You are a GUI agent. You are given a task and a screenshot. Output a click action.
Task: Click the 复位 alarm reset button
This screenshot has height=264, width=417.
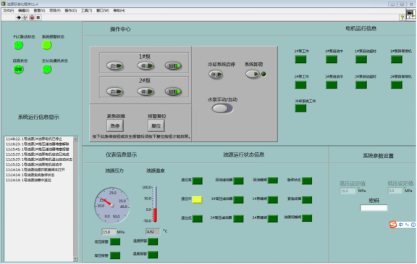pyautogui.click(x=156, y=125)
